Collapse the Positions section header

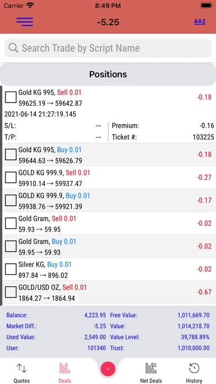108,74
